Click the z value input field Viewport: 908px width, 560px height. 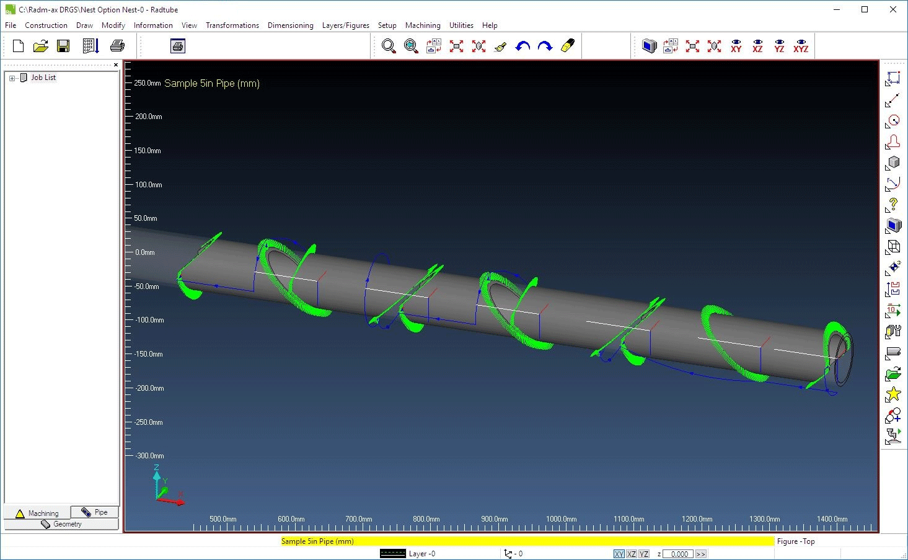coord(677,554)
